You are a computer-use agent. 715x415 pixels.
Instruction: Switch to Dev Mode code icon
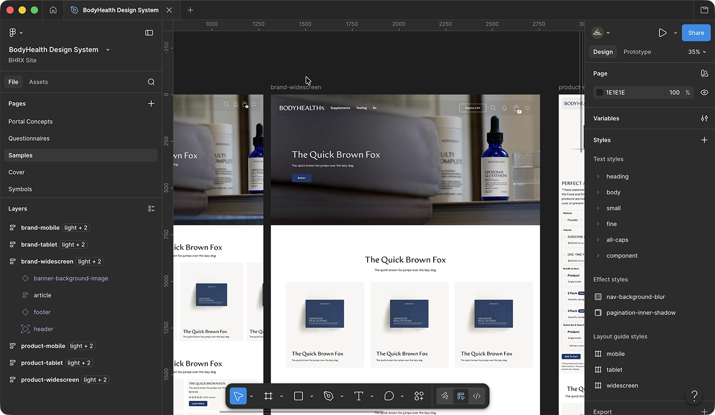[x=476, y=396]
